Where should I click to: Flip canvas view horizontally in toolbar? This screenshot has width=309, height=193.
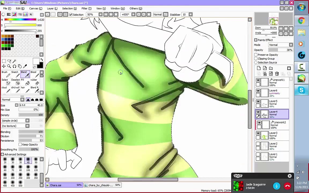166,14
